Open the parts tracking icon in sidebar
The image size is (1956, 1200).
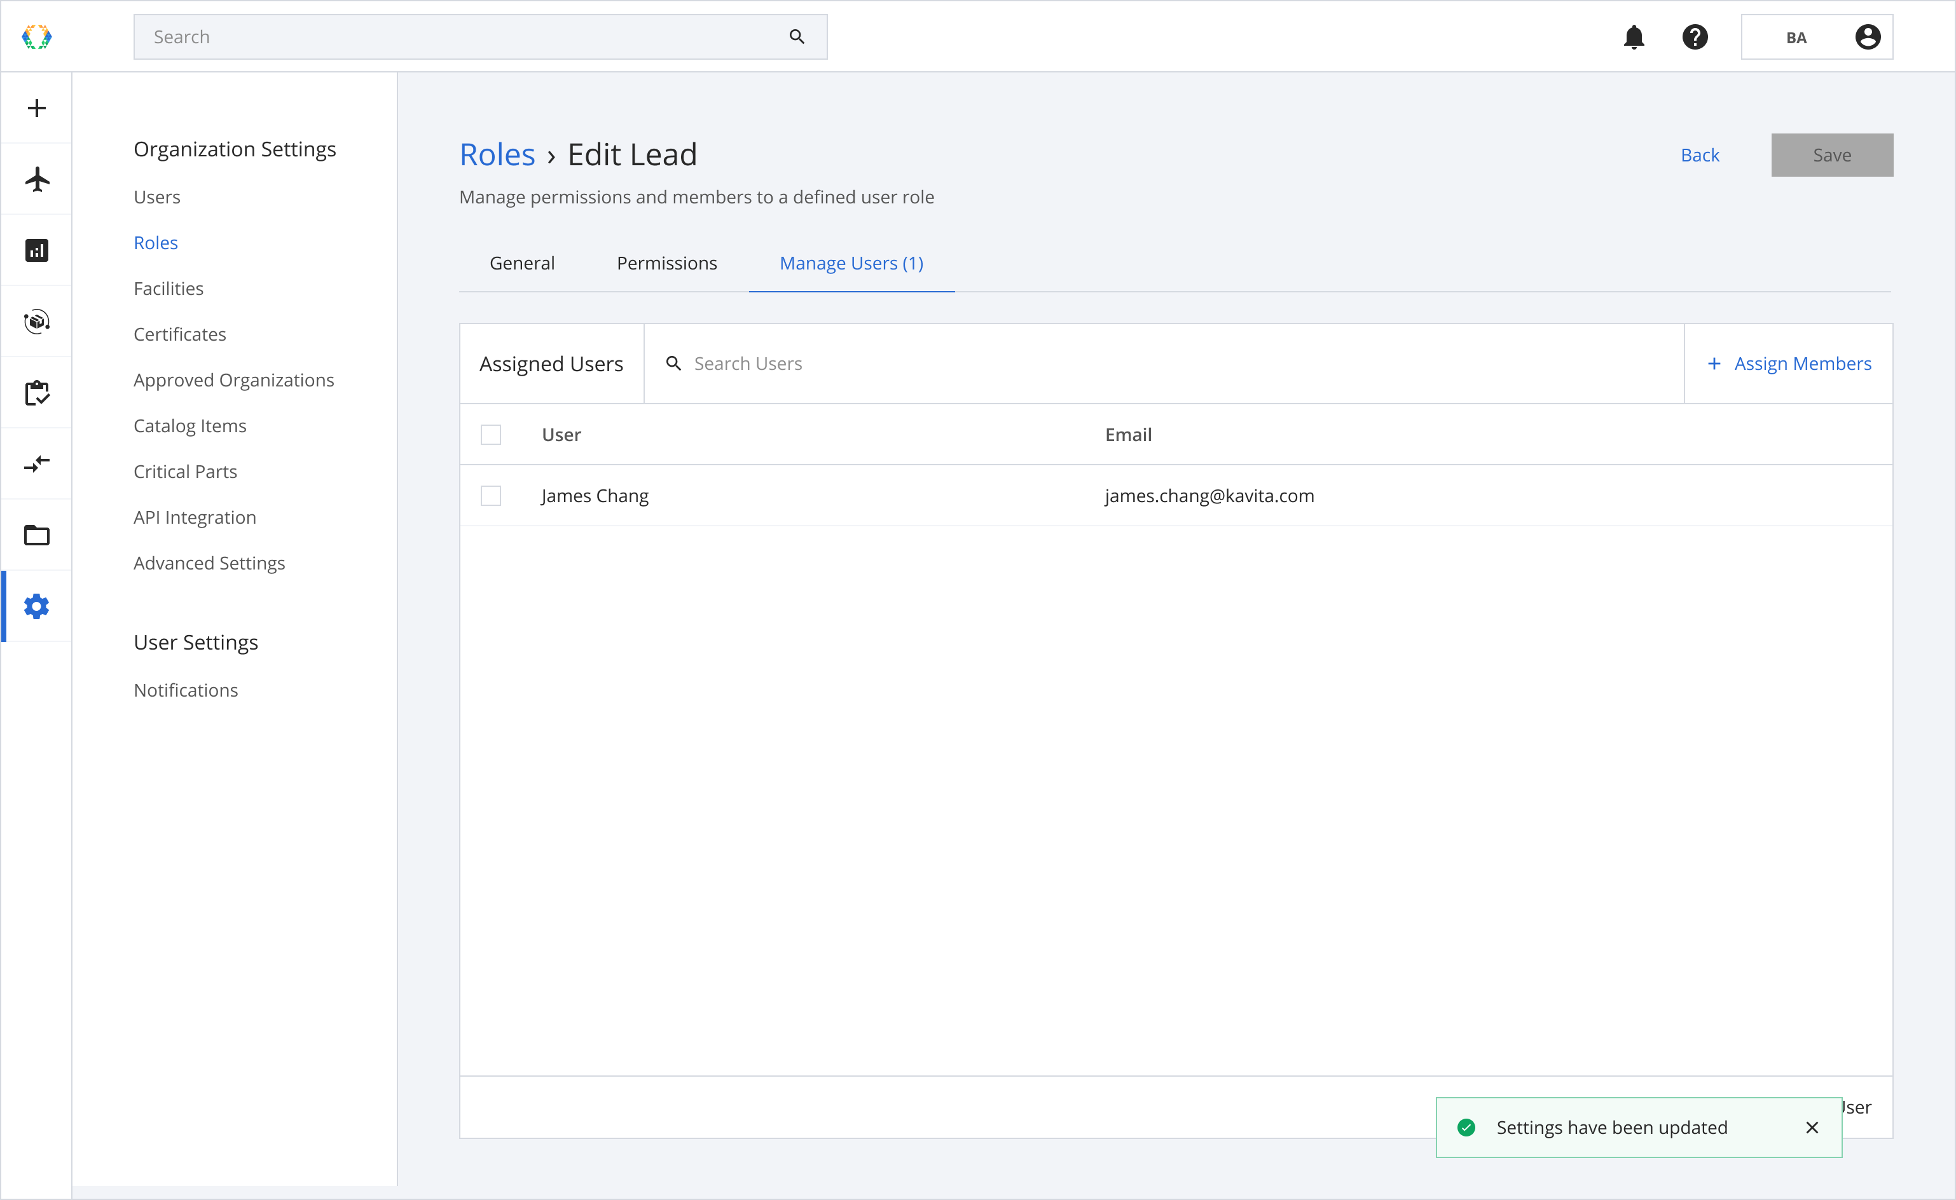[36, 322]
